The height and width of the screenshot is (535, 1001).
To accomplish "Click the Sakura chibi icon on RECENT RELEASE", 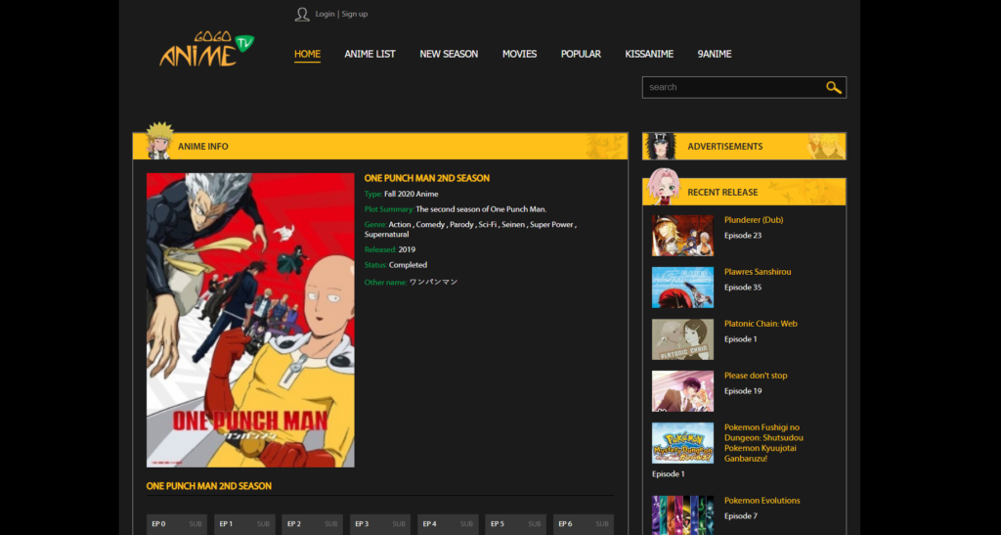I will click(664, 187).
